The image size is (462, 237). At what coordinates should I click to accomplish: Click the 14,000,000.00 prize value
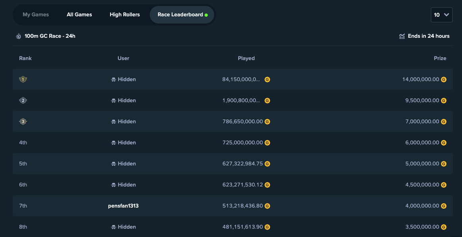point(421,79)
